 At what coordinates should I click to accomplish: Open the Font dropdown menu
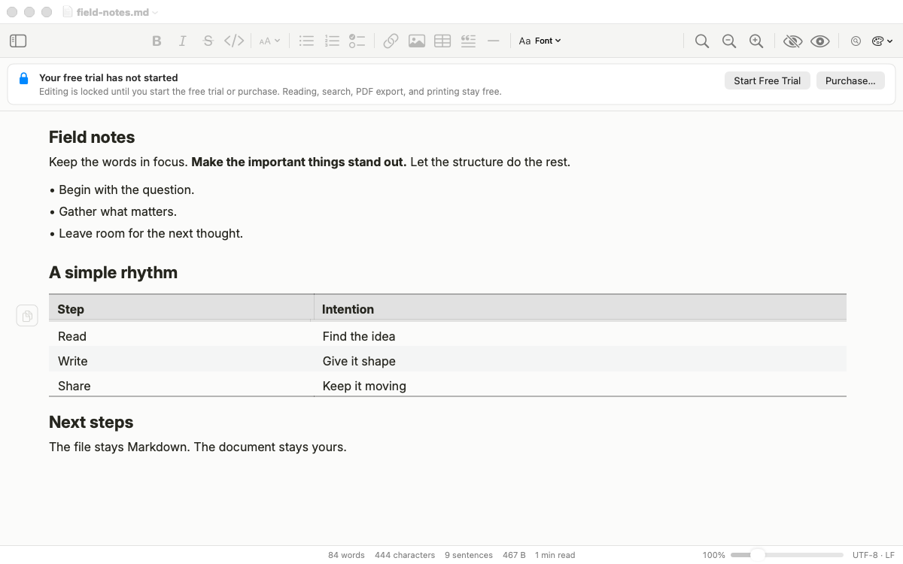540,41
